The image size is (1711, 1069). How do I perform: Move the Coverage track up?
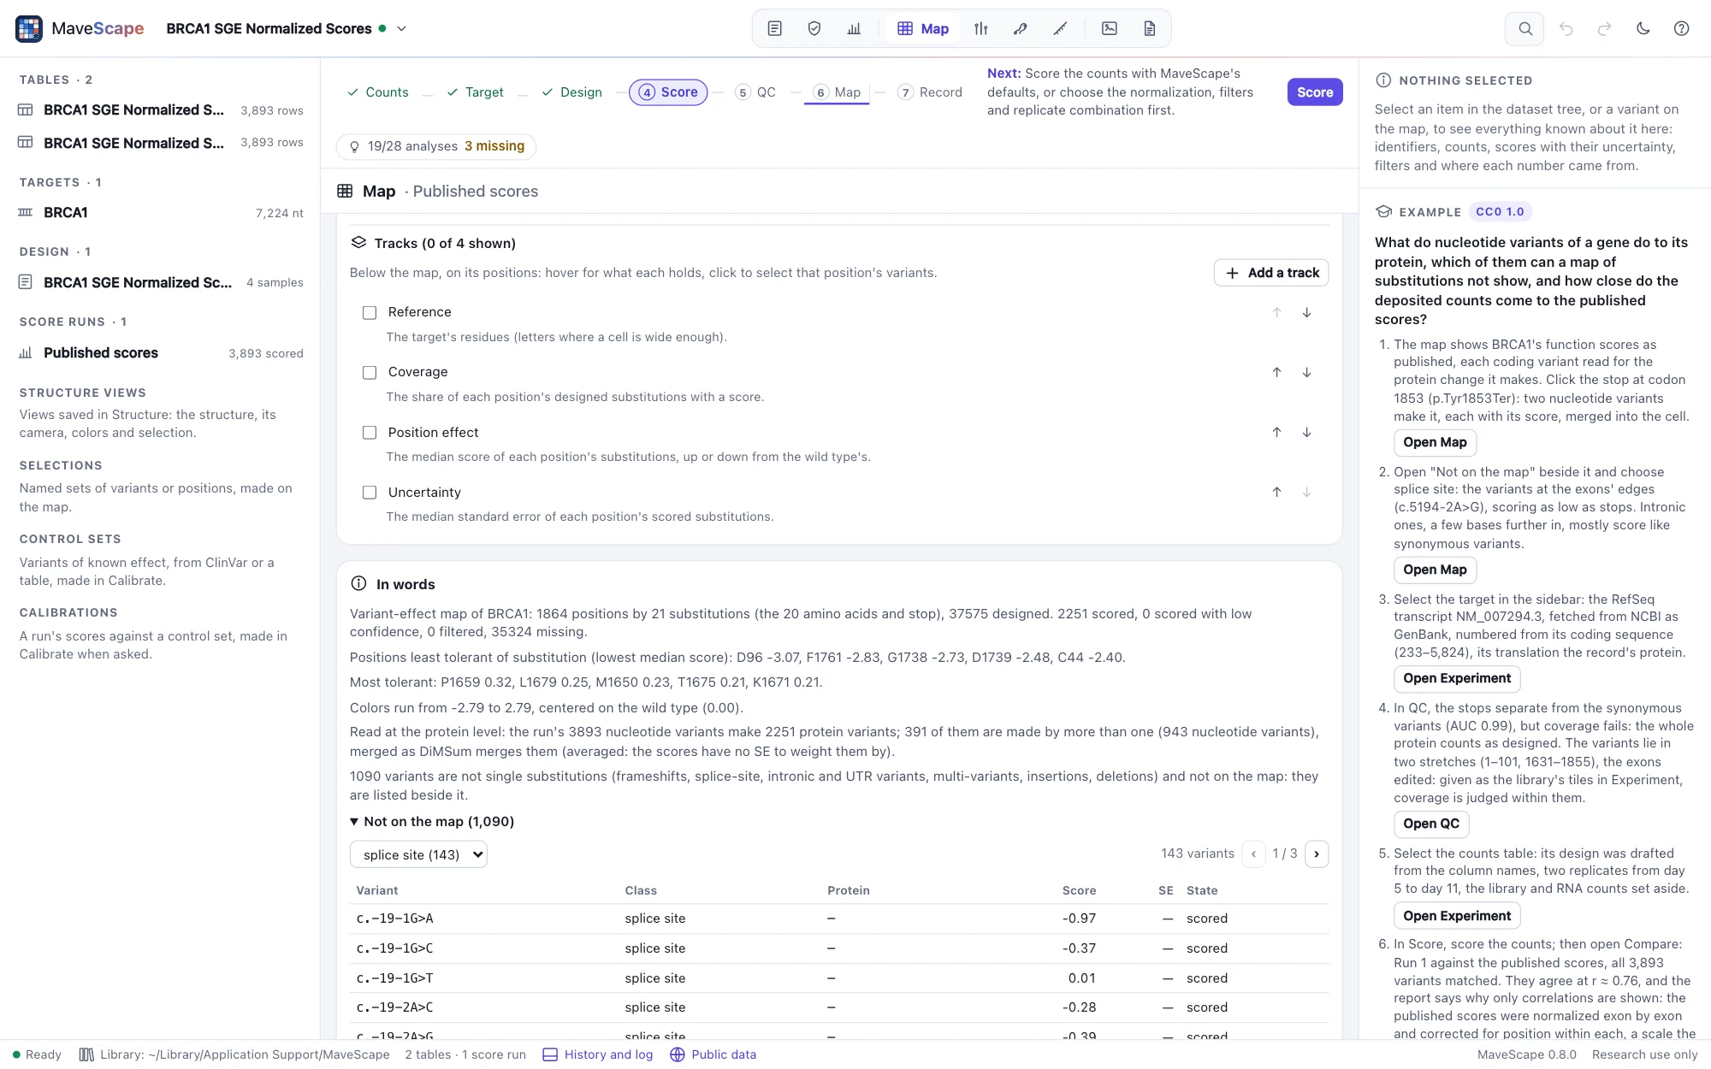click(x=1276, y=372)
